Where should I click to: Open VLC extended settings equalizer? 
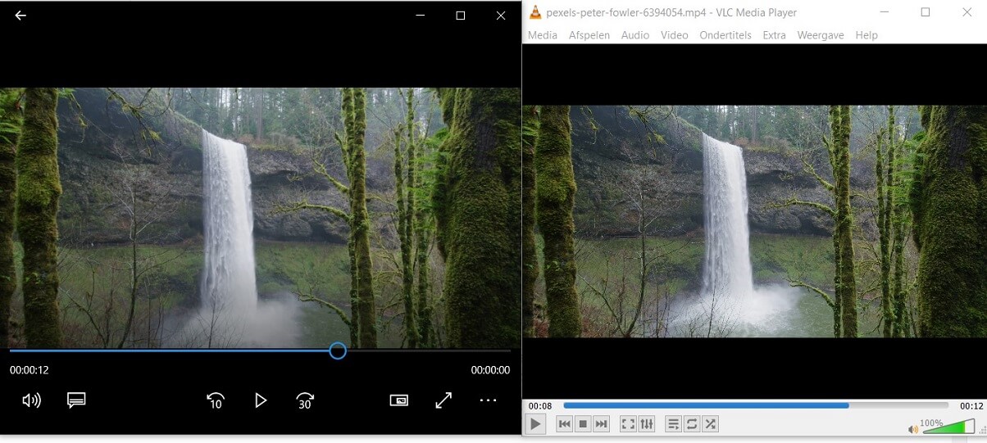coord(647,423)
